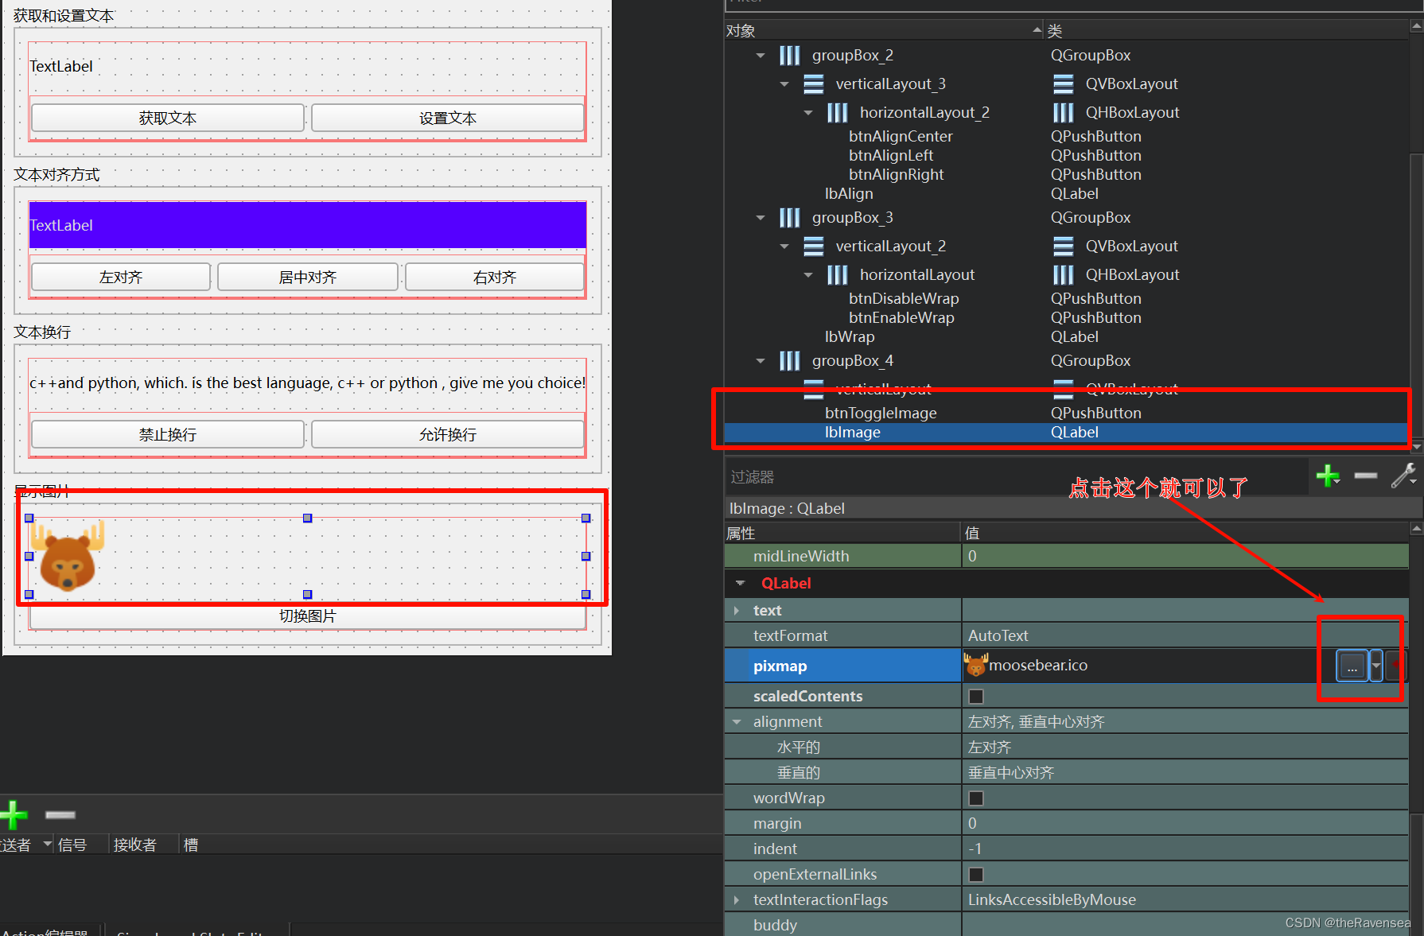This screenshot has width=1424, height=936.
Task: Select btnDisableWrap in object tree
Action: [904, 299]
